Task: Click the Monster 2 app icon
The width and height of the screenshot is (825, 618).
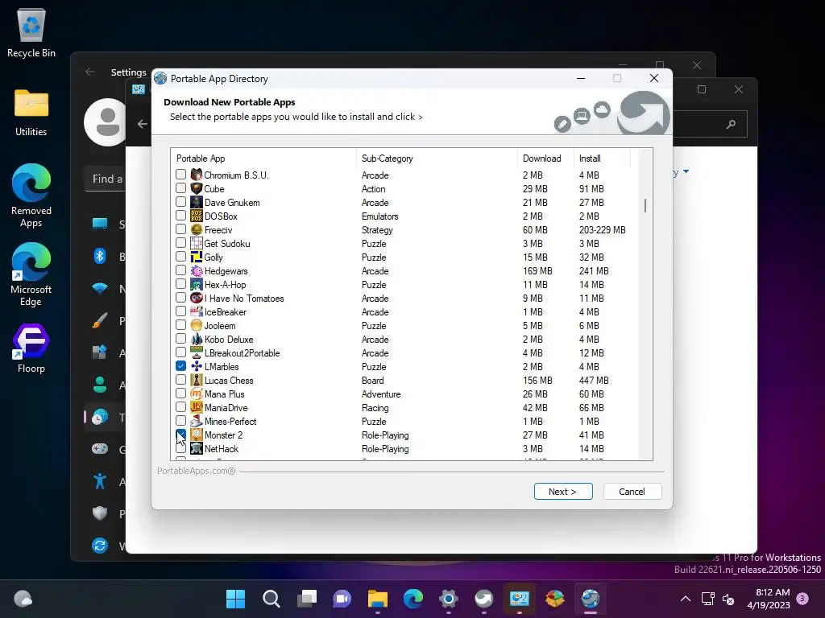Action: [x=197, y=435]
